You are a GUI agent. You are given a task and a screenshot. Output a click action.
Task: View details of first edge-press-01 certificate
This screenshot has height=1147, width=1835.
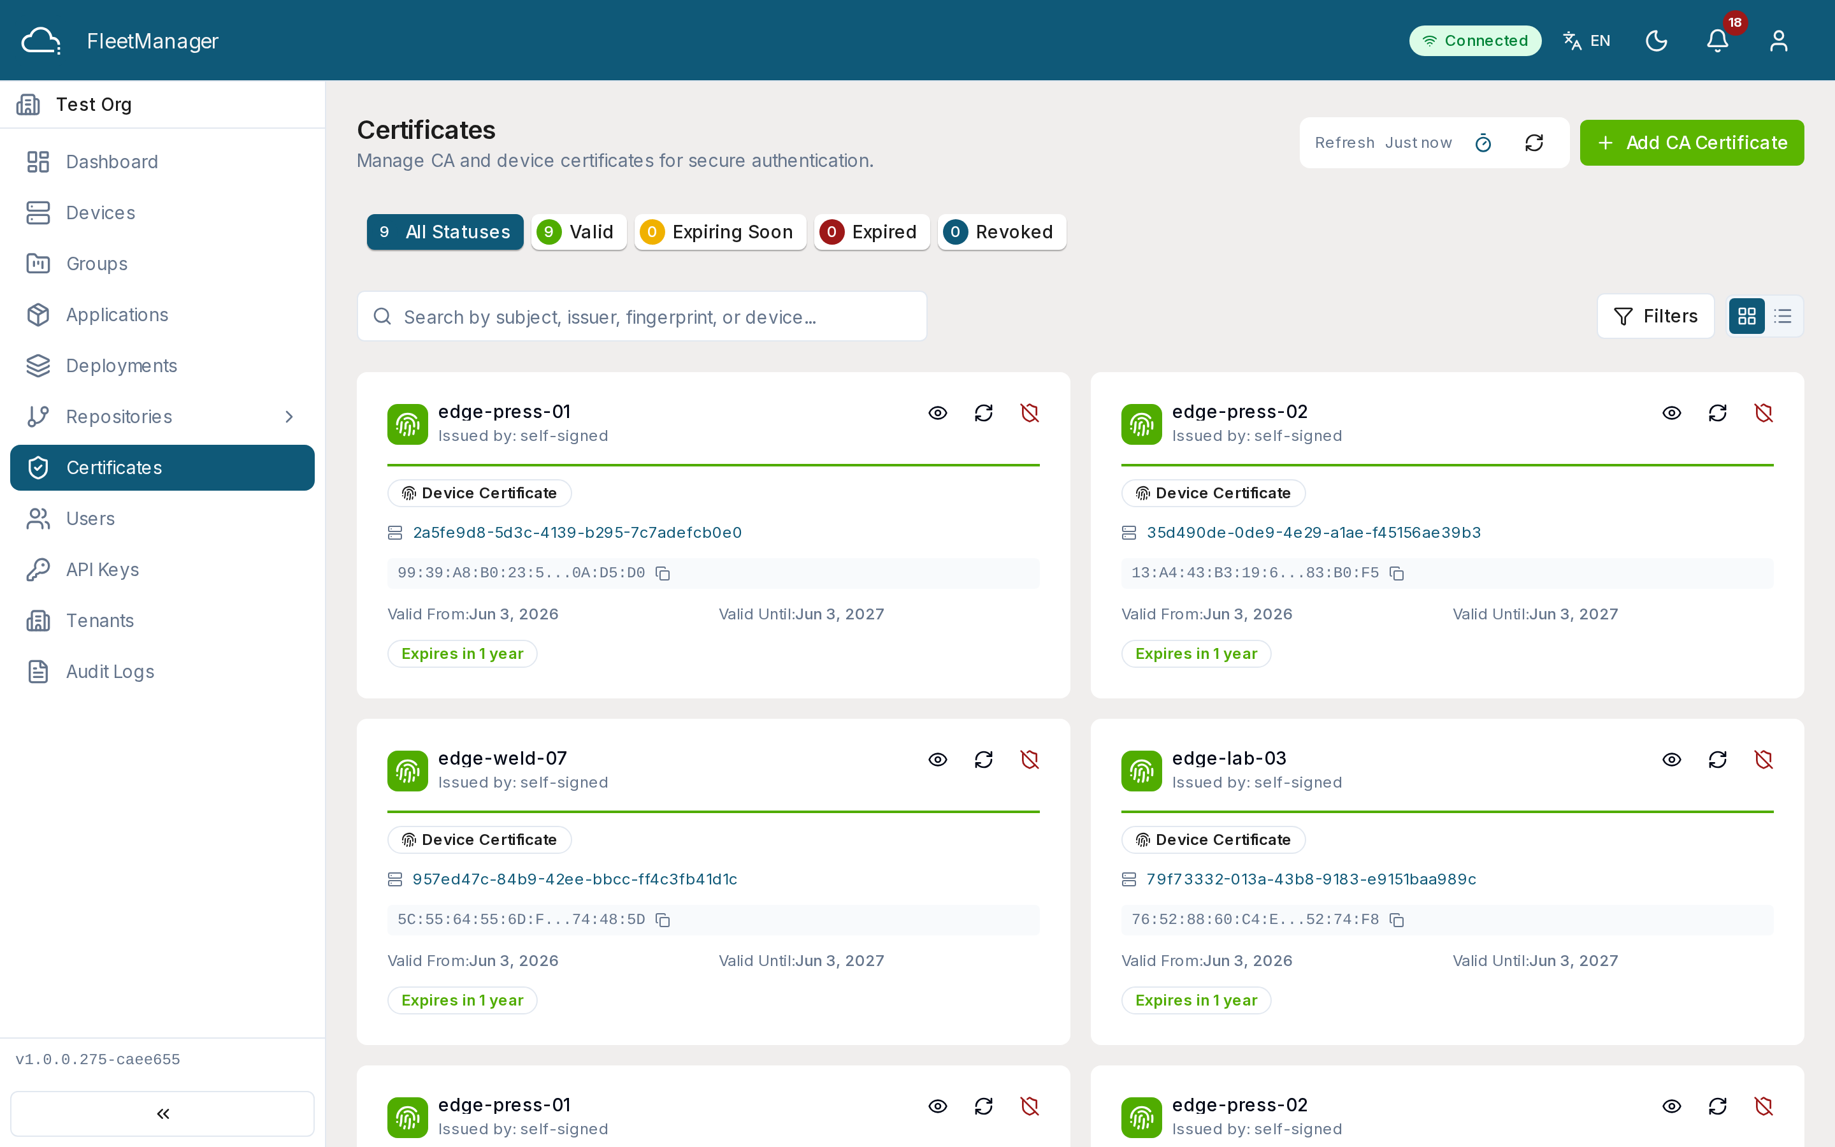pos(938,413)
